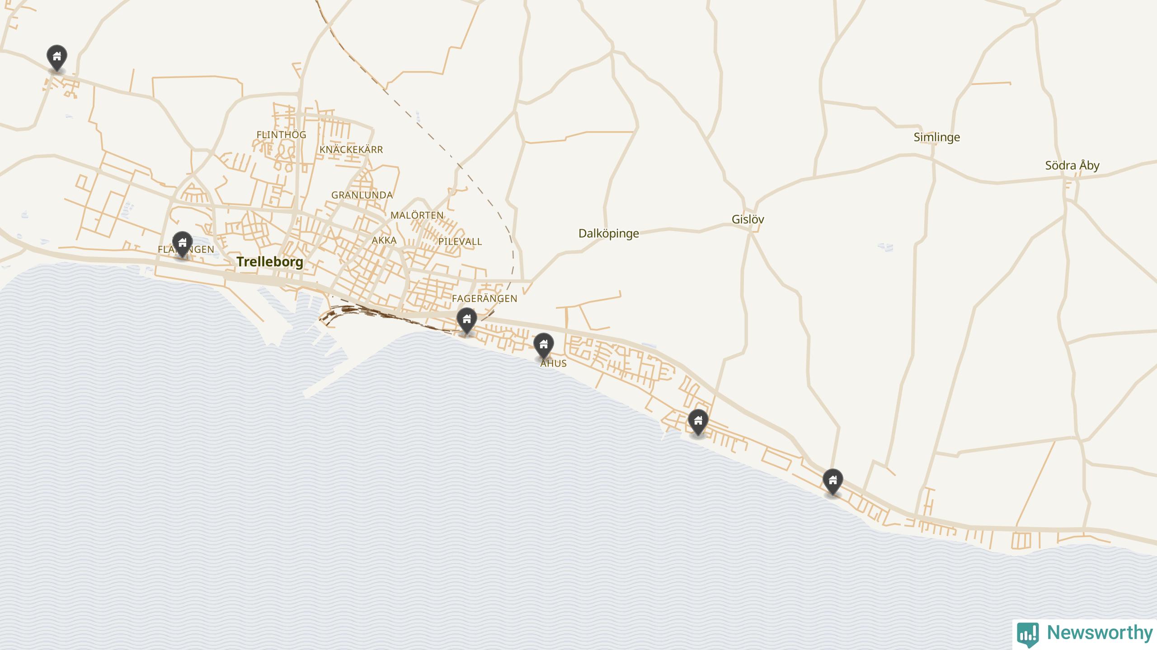Click the Trelleborg city label
This screenshot has height=650, width=1157.
point(270,262)
